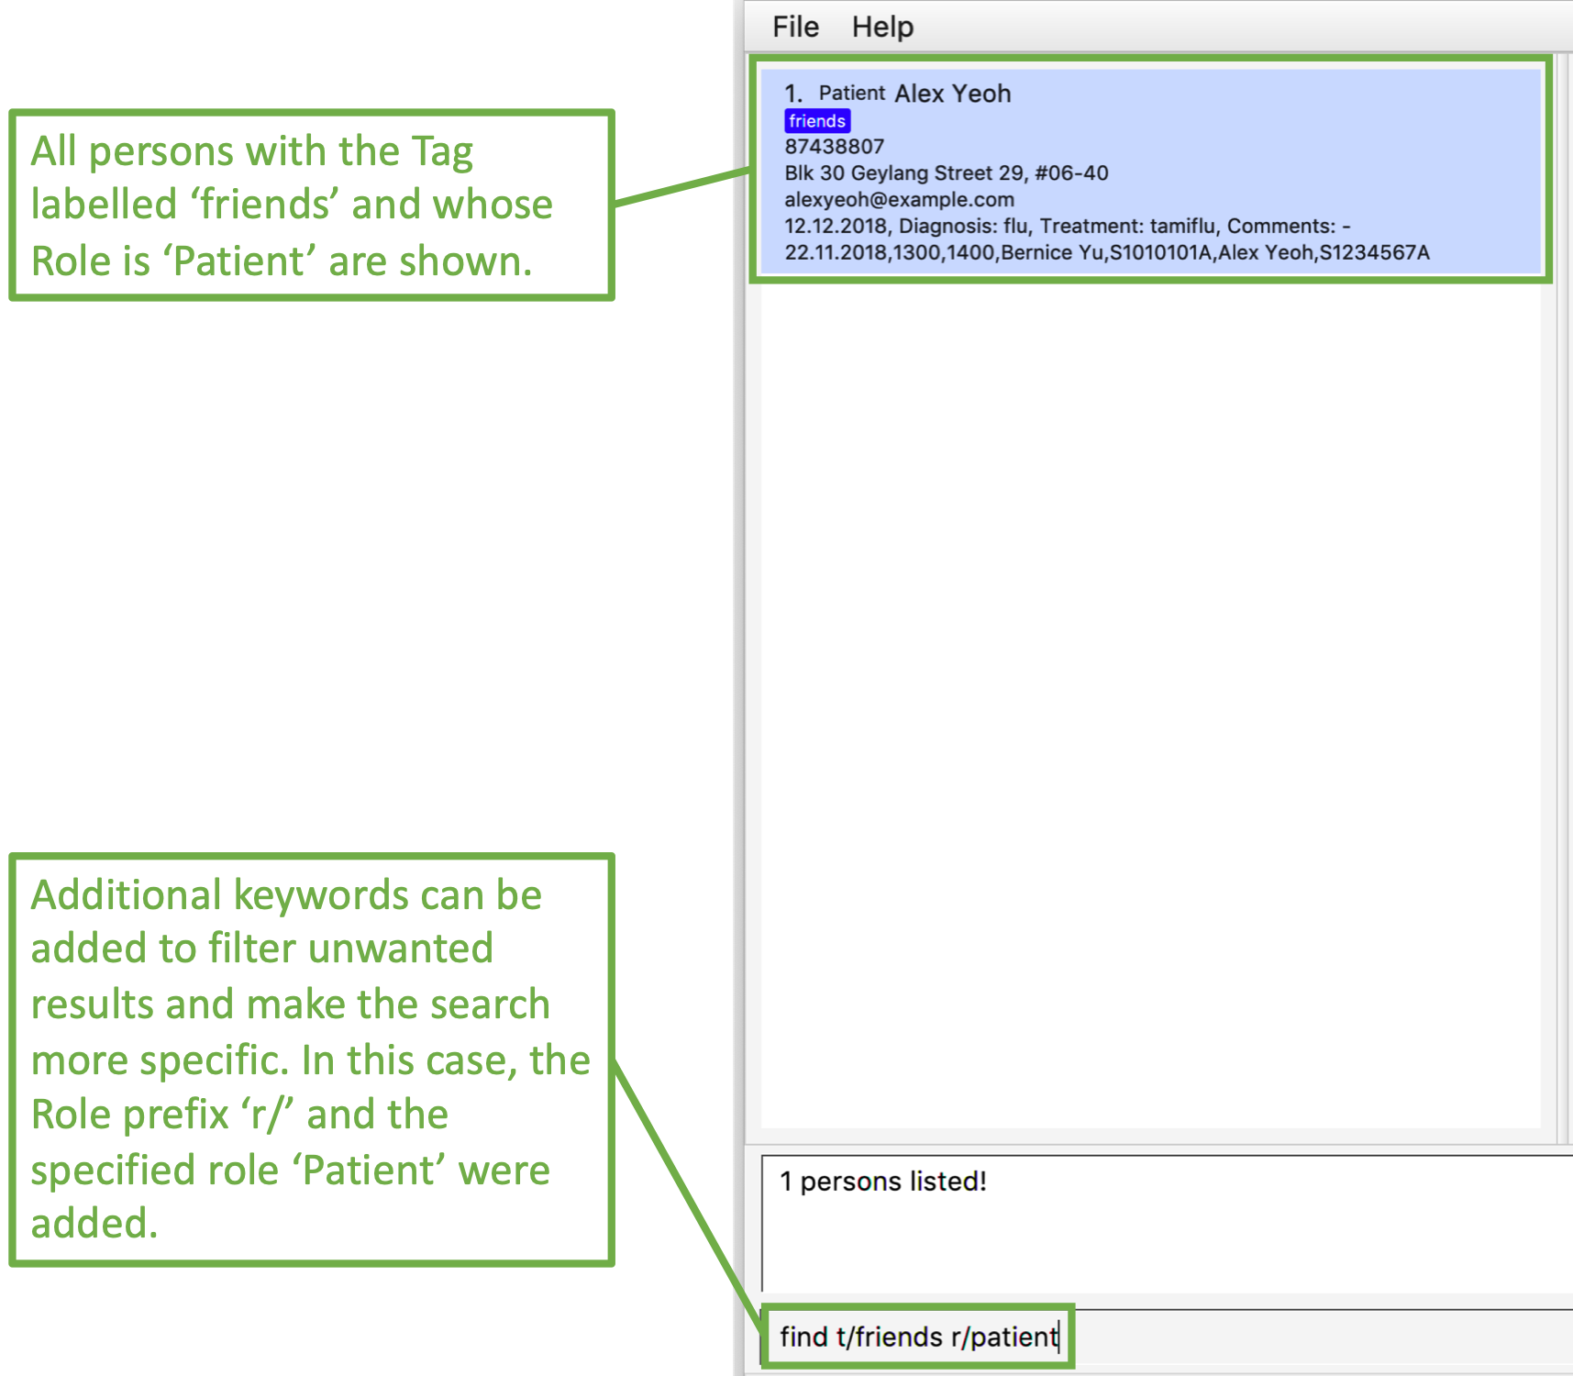The image size is (1573, 1376).
Task: Open the Help menu
Action: (x=882, y=27)
